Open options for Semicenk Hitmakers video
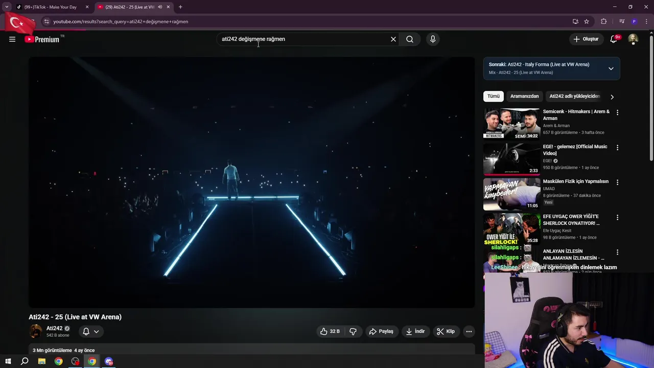Screen dimensions: 654x368 click(x=617, y=112)
